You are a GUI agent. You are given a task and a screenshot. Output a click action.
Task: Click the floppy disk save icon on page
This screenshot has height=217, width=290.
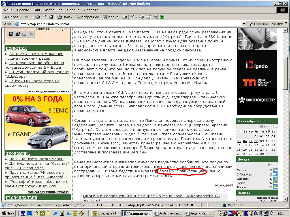tap(11, 34)
